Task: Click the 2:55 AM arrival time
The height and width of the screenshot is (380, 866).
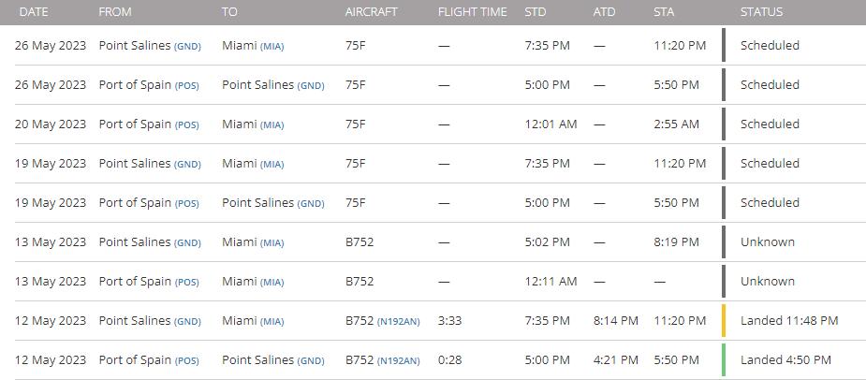Action: (676, 124)
